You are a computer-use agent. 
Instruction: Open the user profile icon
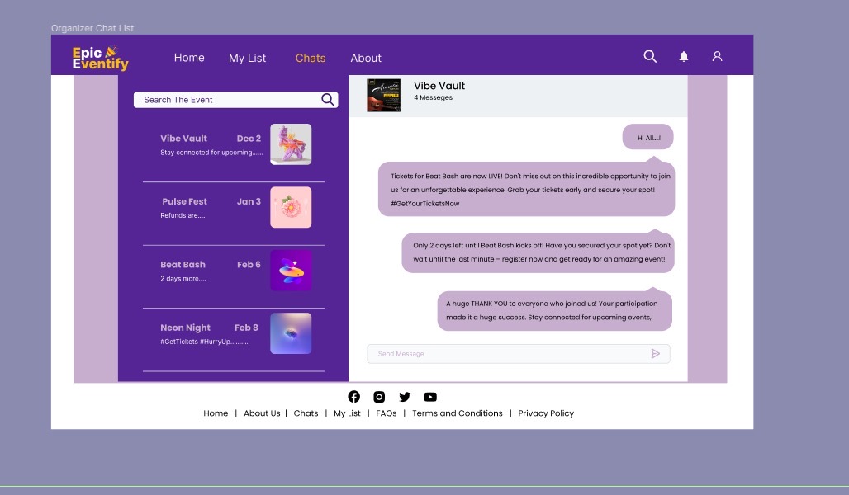tap(717, 56)
